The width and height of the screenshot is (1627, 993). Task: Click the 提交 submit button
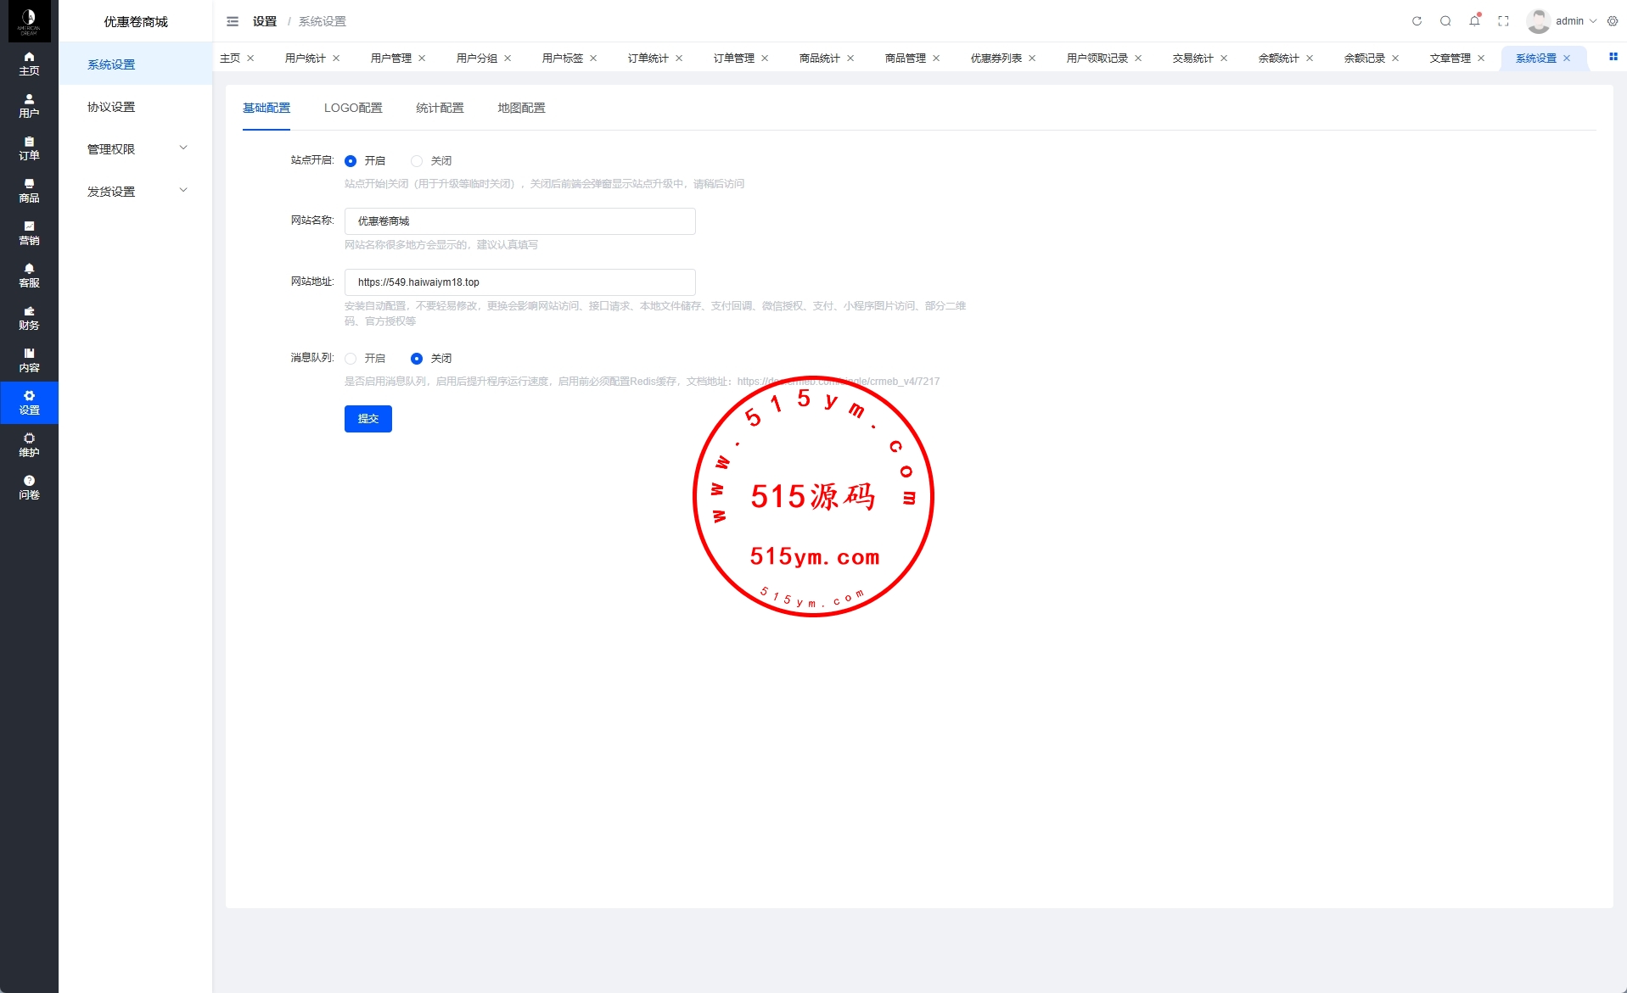(367, 419)
